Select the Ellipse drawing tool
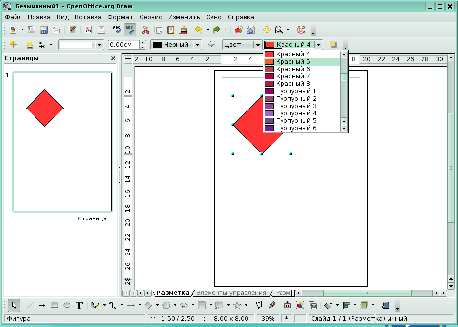 coord(67,305)
